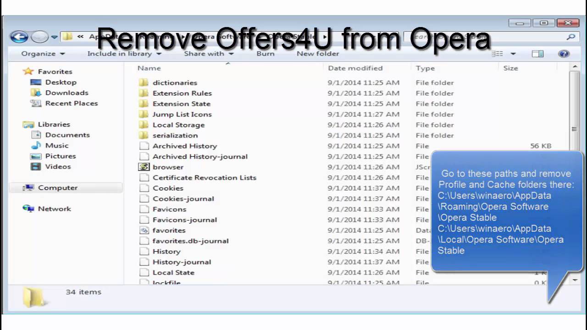
Task: Click the '34 items' status text
Action: [83, 292]
